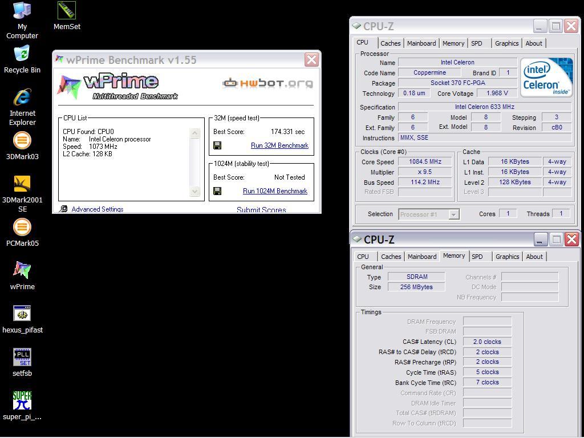Open About tab in lower CPU-Z window
This screenshot has height=438, width=584.
(x=534, y=257)
